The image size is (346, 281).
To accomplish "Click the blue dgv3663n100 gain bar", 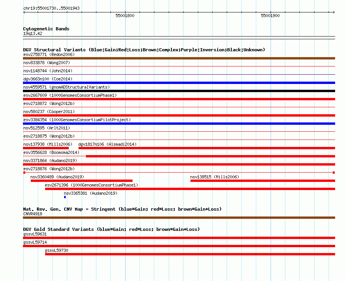I will (179, 83).
